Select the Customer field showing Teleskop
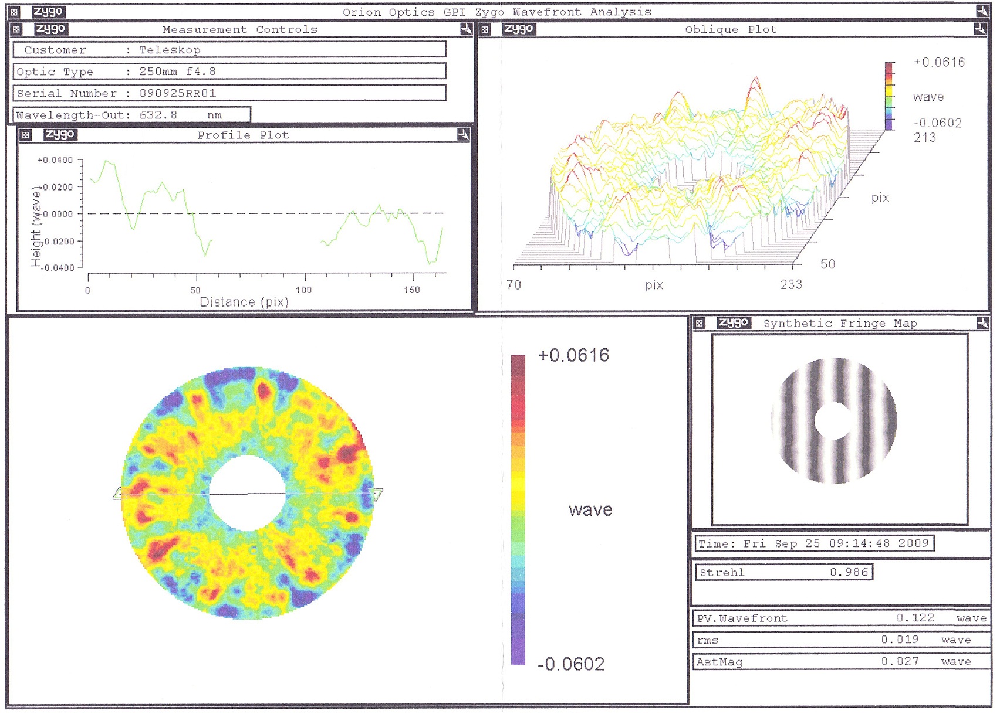Viewport: 1000px width, 714px height. click(229, 50)
